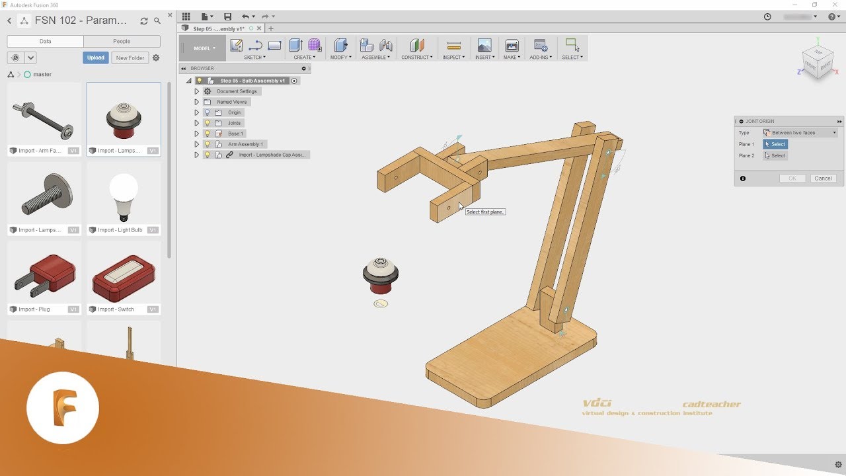The width and height of the screenshot is (846, 476).
Task: Switch to the People tab
Action: pyautogui.click(x=122, y=41)
